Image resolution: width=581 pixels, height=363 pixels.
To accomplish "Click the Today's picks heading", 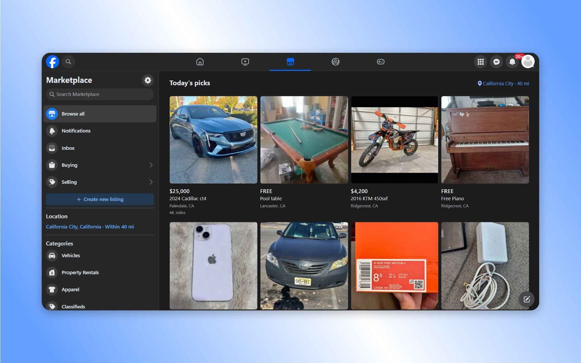I will coord(190,83).
